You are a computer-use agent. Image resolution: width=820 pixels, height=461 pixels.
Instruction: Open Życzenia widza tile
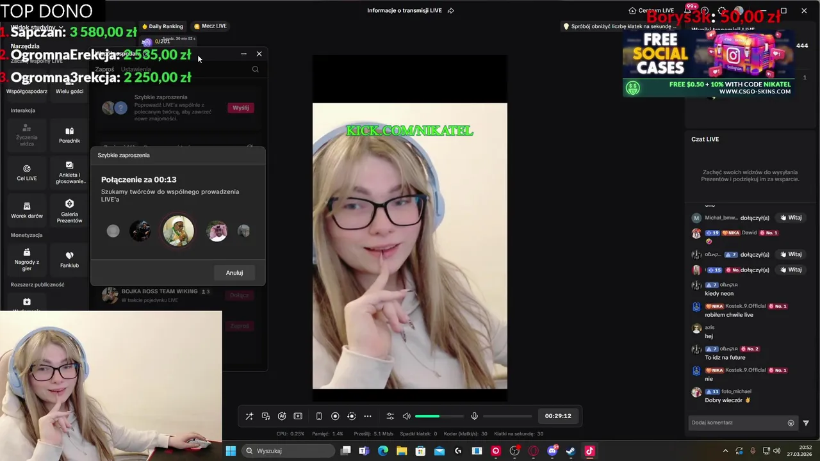tap(27, 134)
